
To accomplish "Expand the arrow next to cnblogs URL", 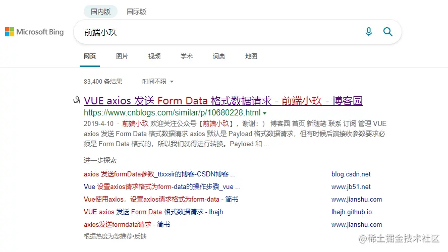I will click(264, 113).
